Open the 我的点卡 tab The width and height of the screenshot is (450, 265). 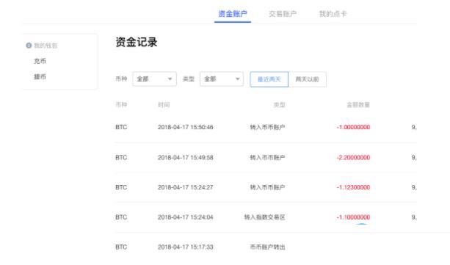coord(333,14)
